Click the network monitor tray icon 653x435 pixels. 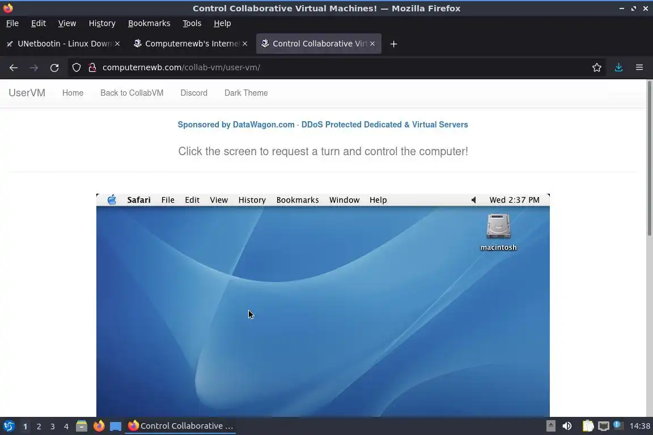[x=604, y=426]
